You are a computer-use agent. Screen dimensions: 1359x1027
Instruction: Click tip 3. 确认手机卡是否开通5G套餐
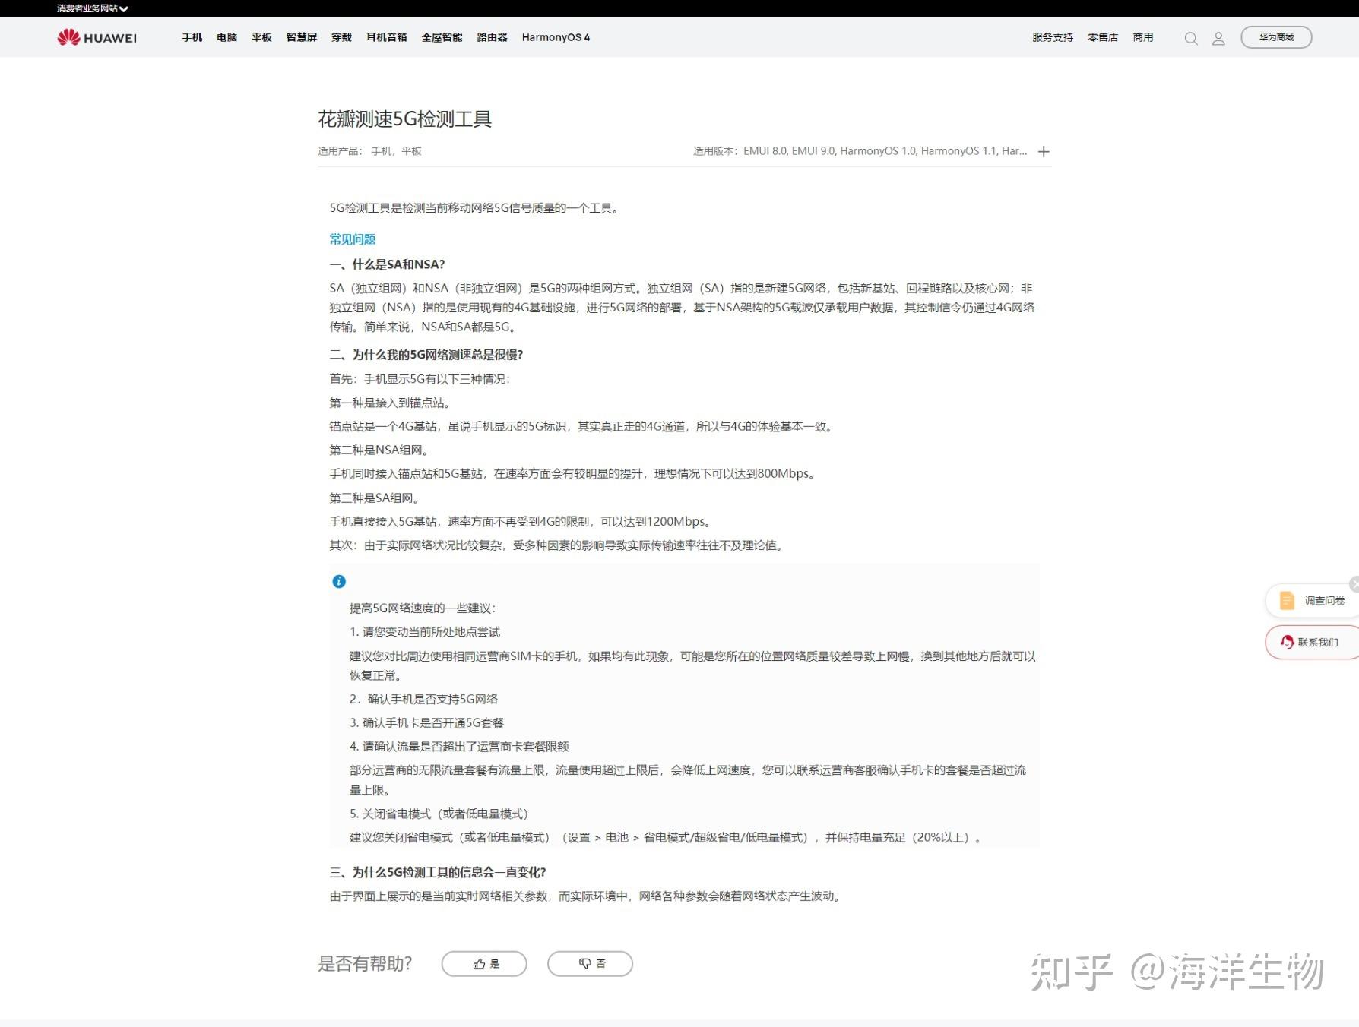426,722
